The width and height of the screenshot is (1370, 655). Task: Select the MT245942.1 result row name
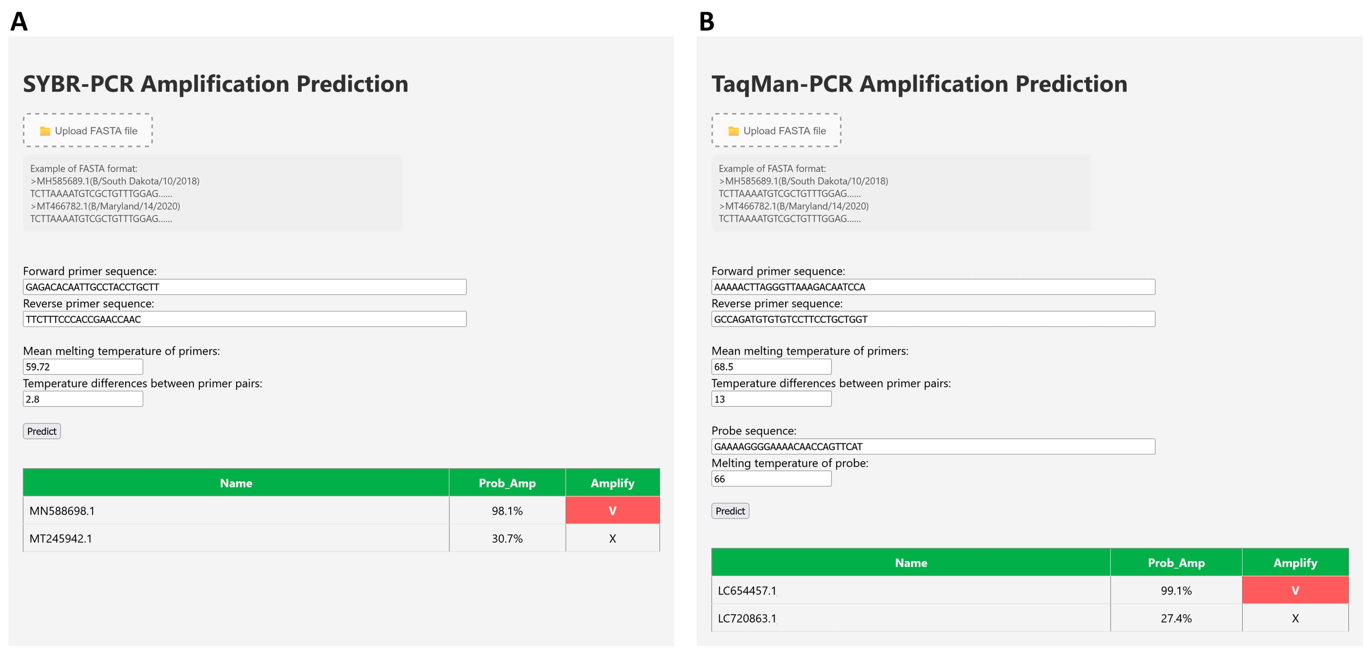[x=60, y=539]
